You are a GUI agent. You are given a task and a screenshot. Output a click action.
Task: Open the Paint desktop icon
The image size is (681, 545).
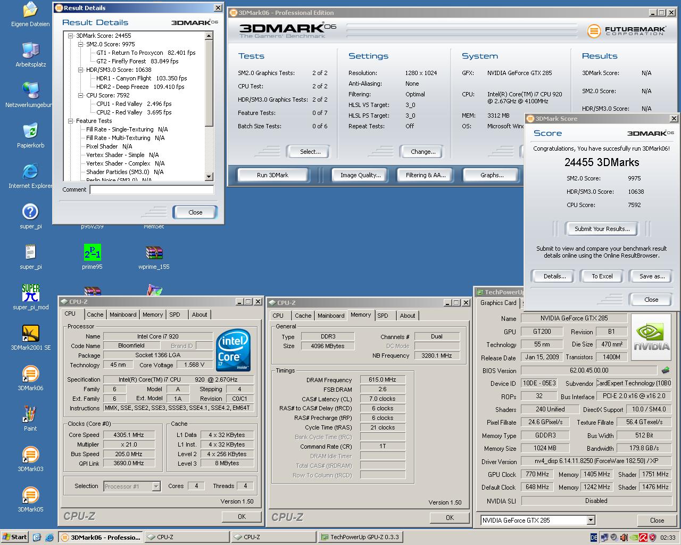[30, 414]
